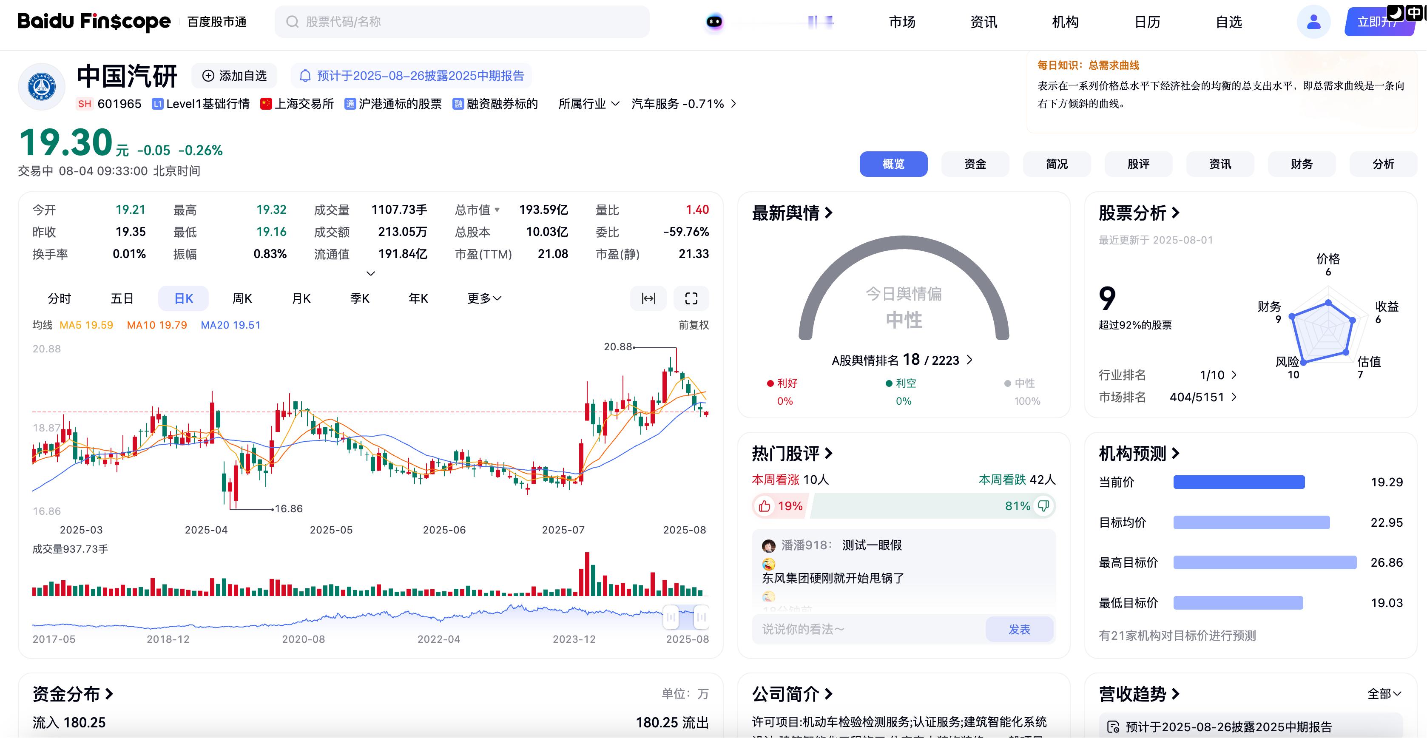Viewport: 1427px width, 738px height.
Task: Click the chart width-fit icon
Action: [648, 298]
